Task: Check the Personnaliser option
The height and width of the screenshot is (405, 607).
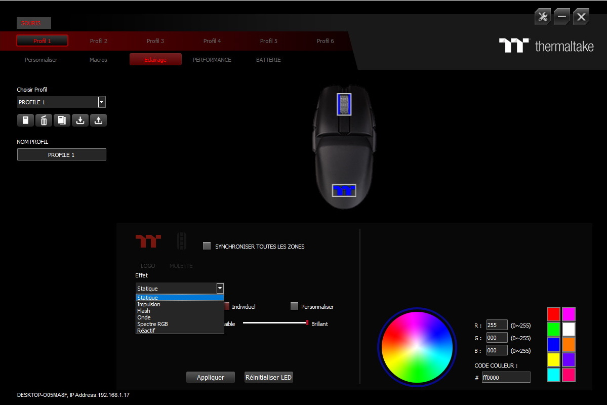Action: pos(294,306)
